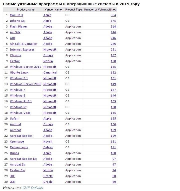Open the Windows Server 2012 link
The image size is (180, 191).
pos(25,67)
